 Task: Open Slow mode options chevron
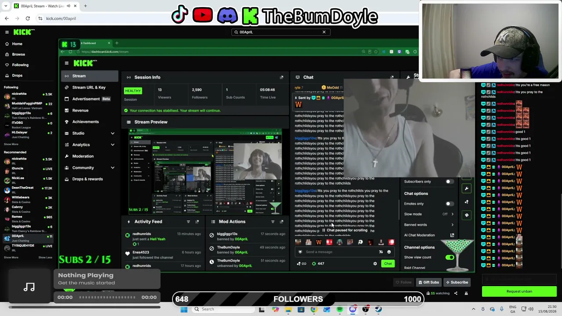coord(452,214)
